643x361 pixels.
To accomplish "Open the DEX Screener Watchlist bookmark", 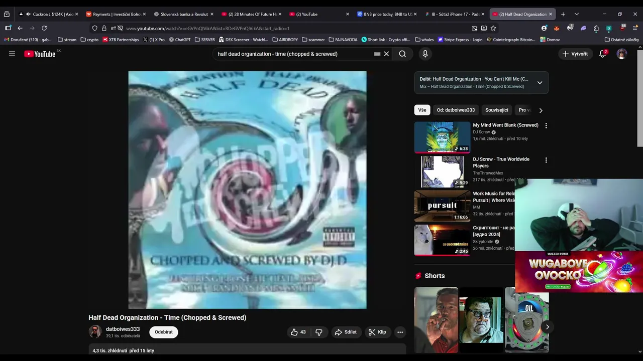I will pos(243,40).
